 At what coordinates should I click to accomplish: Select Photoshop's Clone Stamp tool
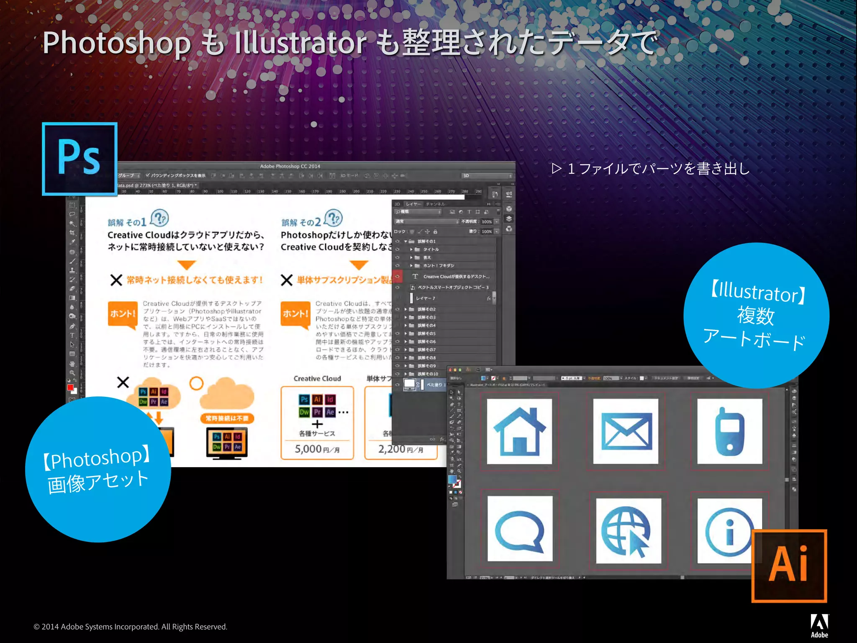pyautogui.click(x=72, y=270)
